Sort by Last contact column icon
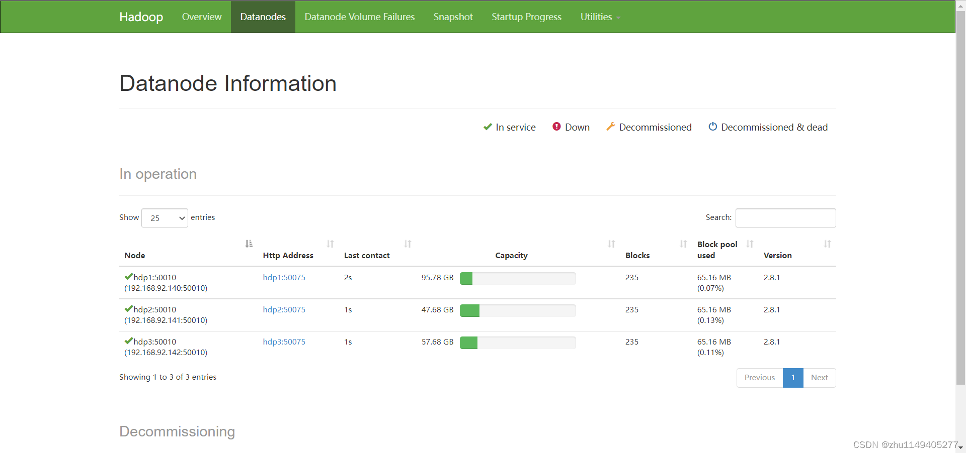The width and height of the screenshot is (966, 453). click(x=408, y=244)
